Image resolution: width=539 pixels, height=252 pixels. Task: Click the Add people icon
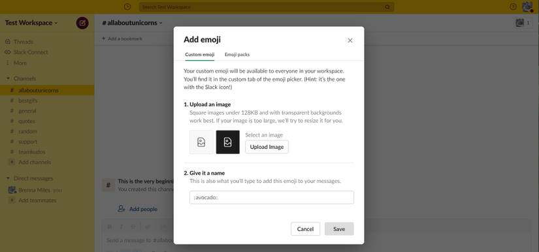click(121, 208)
